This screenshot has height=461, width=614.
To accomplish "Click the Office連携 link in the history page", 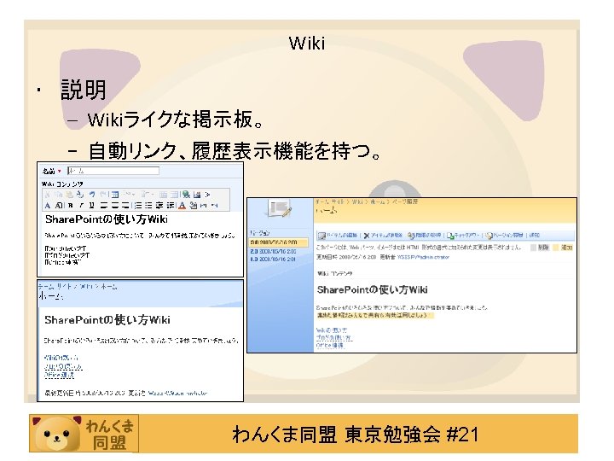I will (x=330, y=345).
